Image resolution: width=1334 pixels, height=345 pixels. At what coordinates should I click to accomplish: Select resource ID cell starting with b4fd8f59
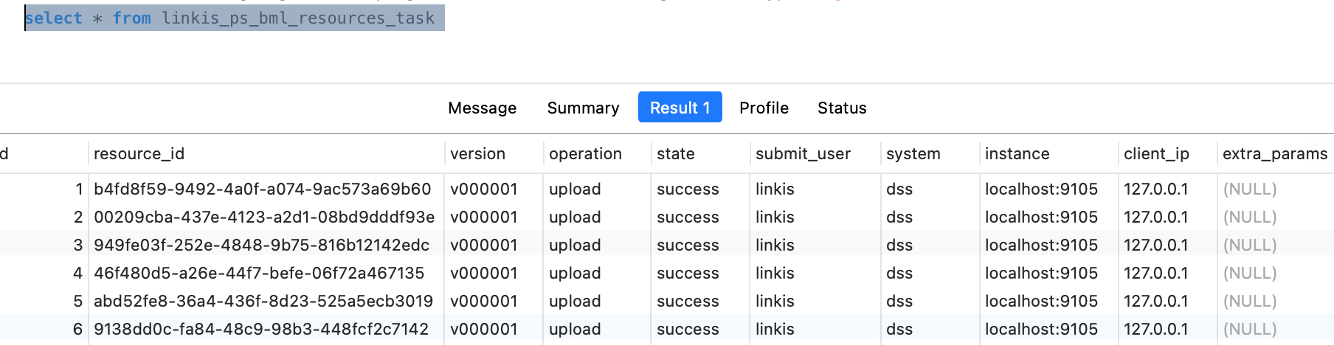coord(262,189)
